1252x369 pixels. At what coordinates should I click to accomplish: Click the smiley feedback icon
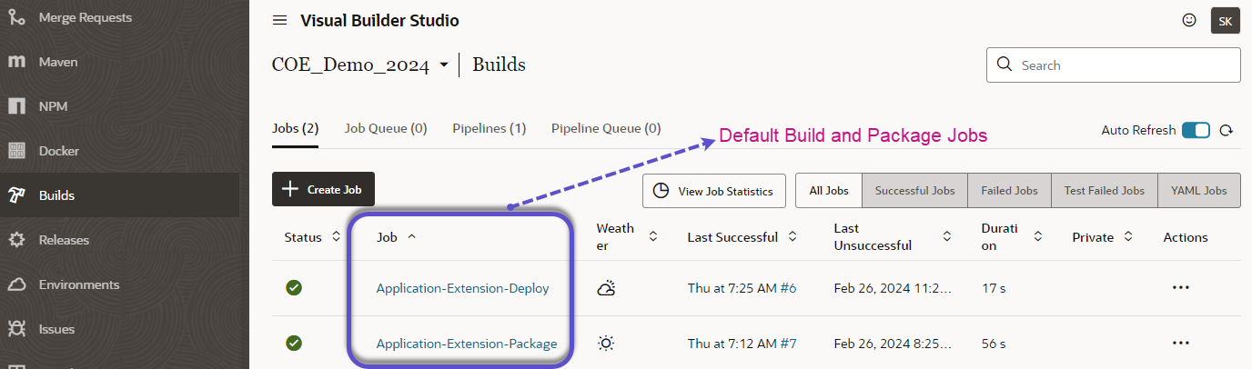click(x=1188, y=20)
